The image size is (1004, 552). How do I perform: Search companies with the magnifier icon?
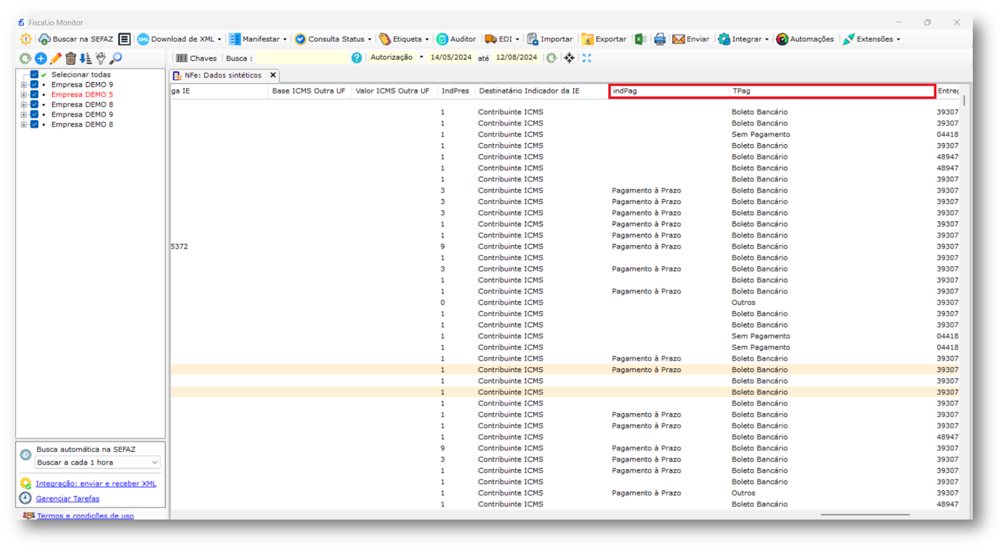(x=116, y=58)
